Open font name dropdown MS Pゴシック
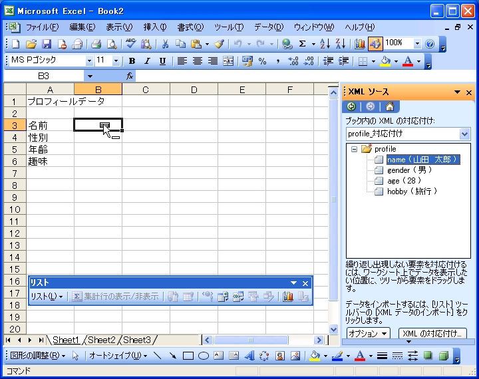Image resolution: width=479 pixels, height=379 pixels. click(x=89, y=61)
